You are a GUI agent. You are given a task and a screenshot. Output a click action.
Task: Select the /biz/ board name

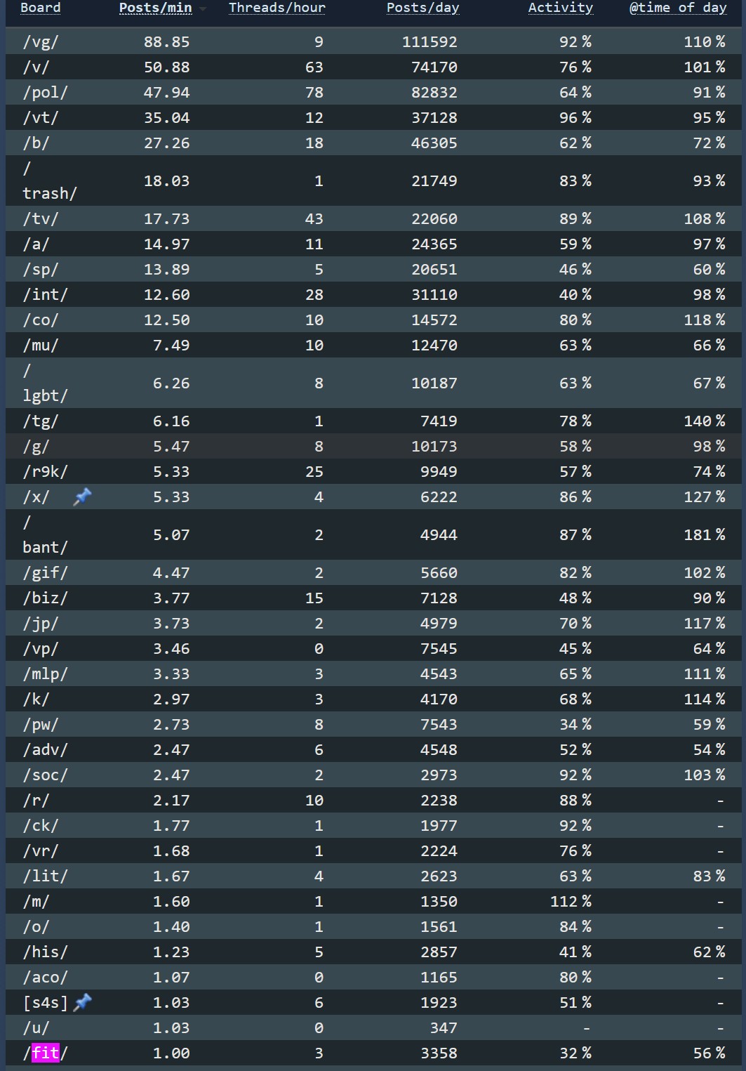tap(45, 598)
